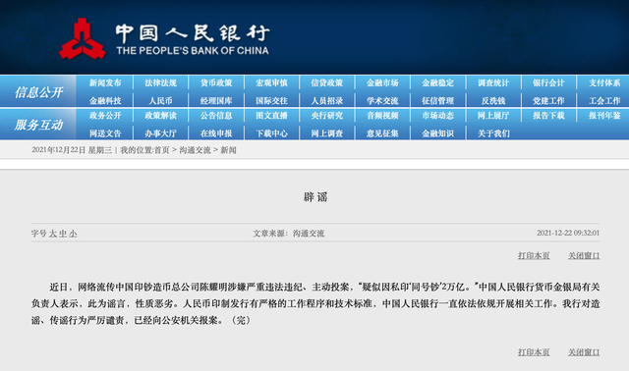The width and height of the screenshot is (629, 371).
Task: Open the 信息公开 section heading
Action: (38, 92)
